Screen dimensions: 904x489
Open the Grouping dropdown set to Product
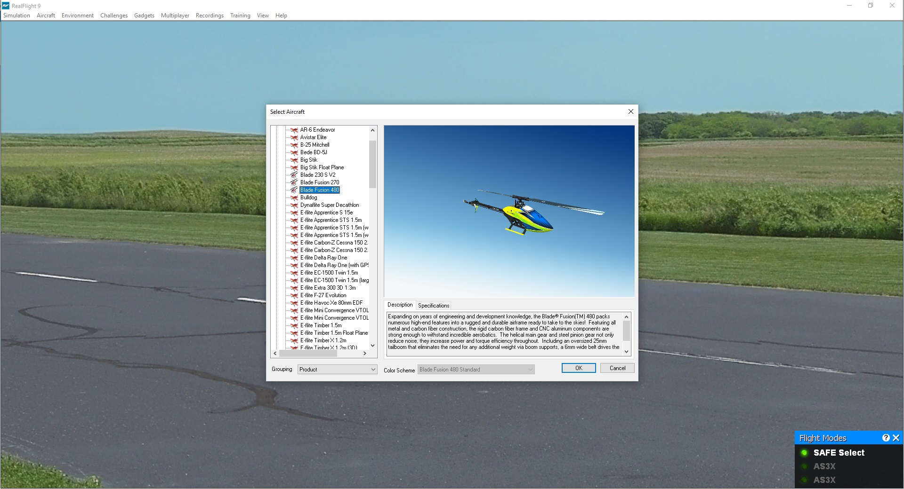(336, 369)
